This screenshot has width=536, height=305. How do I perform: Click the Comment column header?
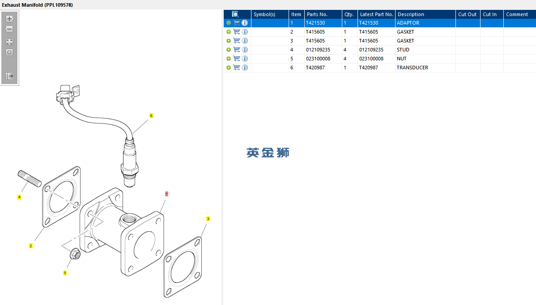tap(519, 14)
